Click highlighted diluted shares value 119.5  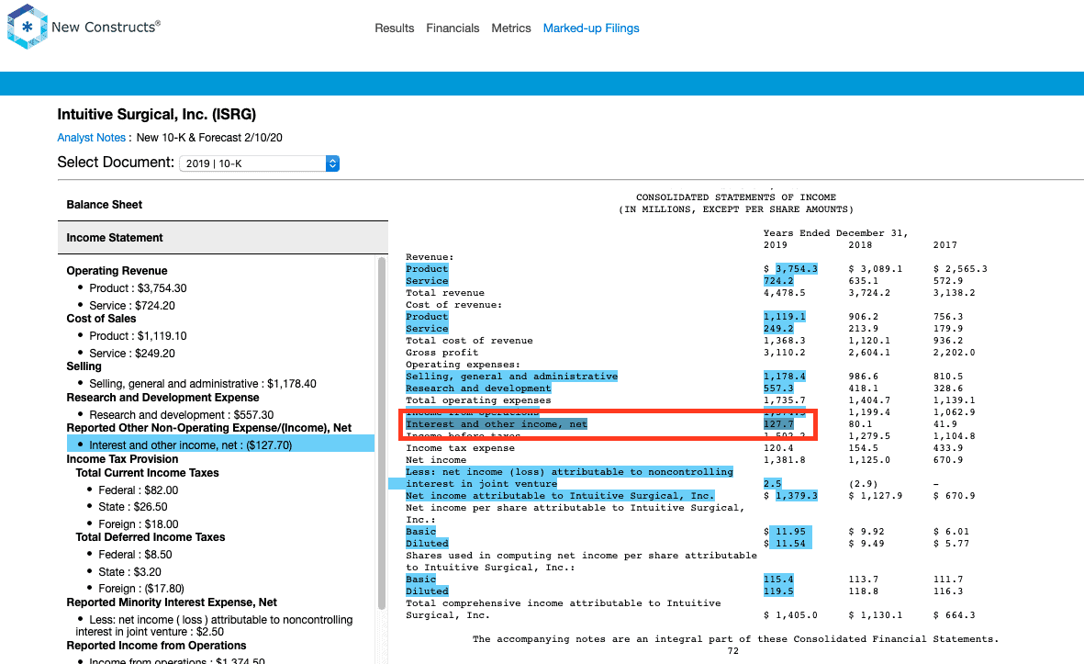778,591
